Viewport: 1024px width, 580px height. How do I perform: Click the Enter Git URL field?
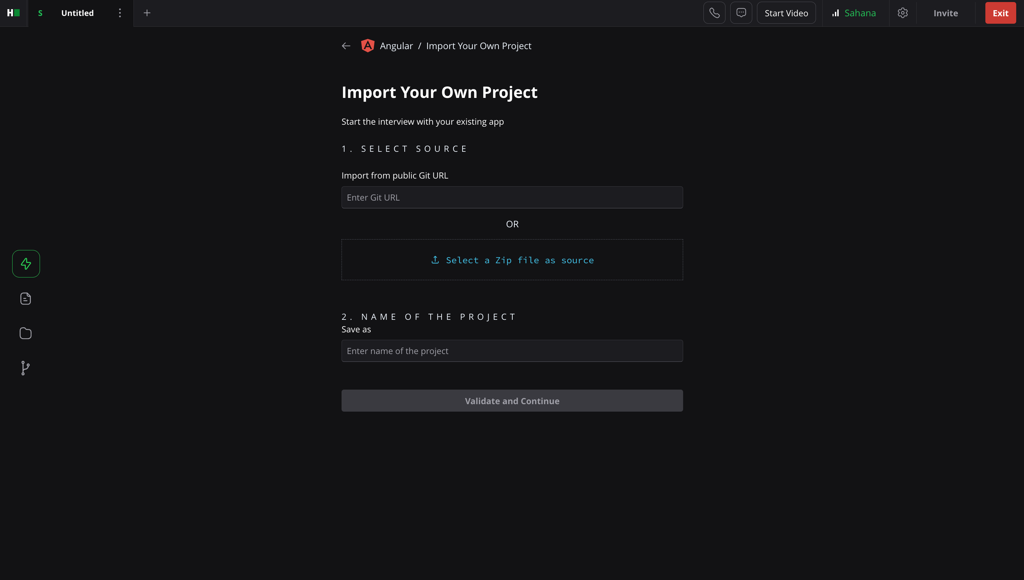pos(512,197)
